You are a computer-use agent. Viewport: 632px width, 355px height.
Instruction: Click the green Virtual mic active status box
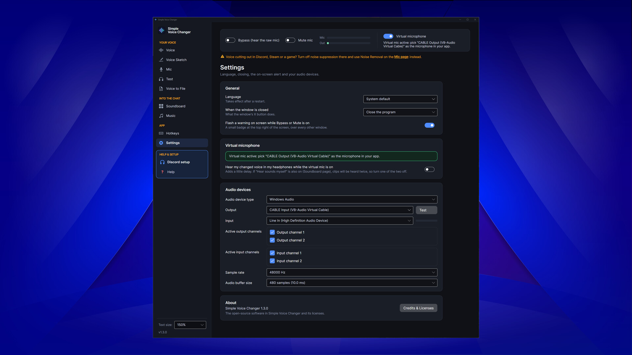pyautogui.click(x=331, y=156)
